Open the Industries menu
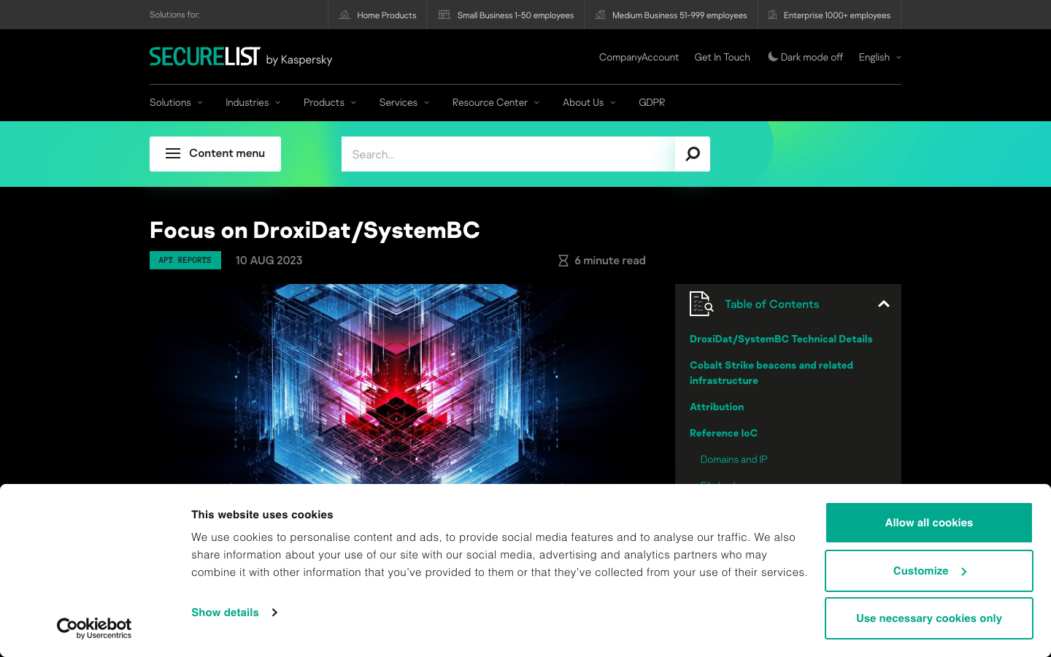This screenshot has height=657, width=1051. (x=253, y=102)
